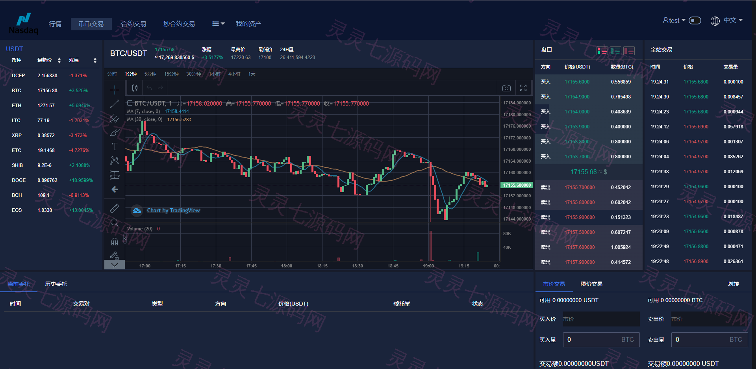Collapse the BTC/USDT chart legend

pyautogui.click(x=129, y=103)
